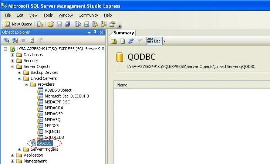Click the Open File folder icon

pyautogui.click(x=50, y=24)
